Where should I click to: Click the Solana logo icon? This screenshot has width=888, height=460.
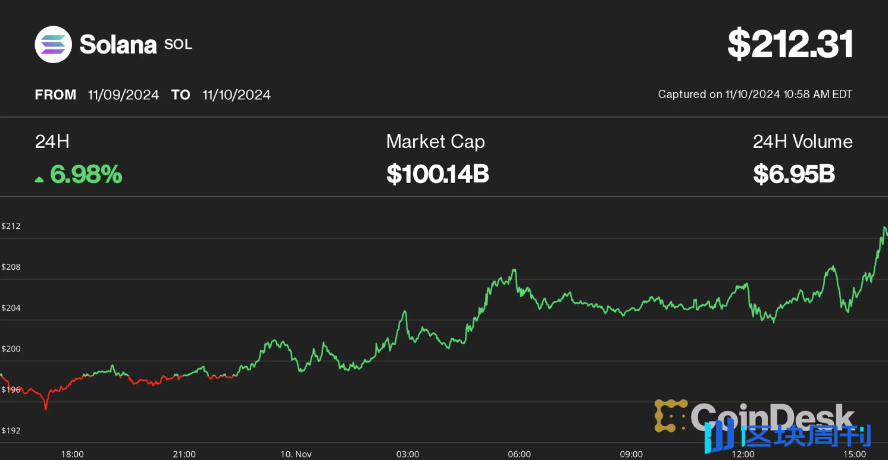[53, 45]
